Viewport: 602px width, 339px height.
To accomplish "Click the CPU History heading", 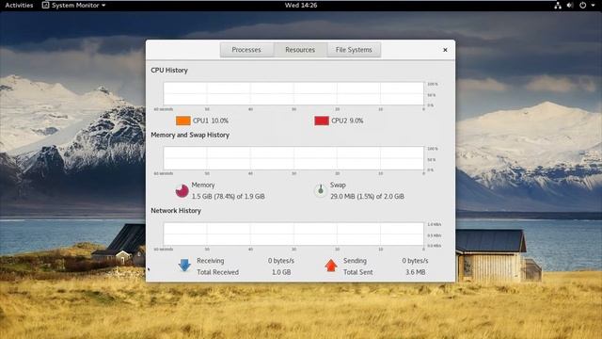I will 169,71.
